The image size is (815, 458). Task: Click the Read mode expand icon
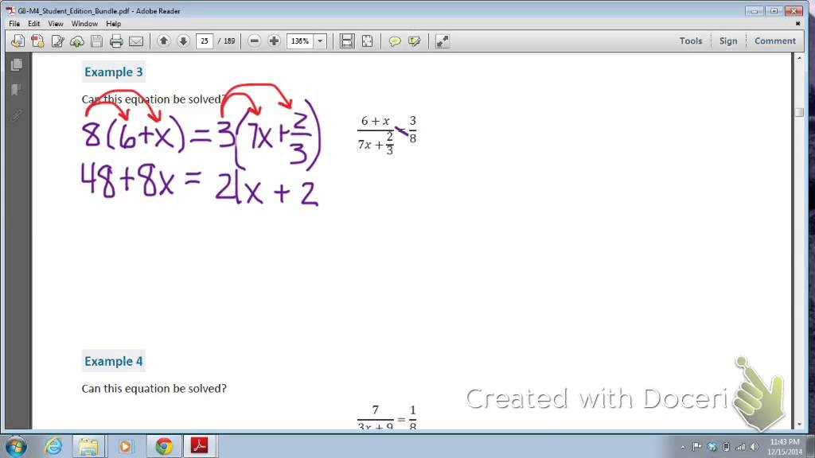click(x=443, y=41)
